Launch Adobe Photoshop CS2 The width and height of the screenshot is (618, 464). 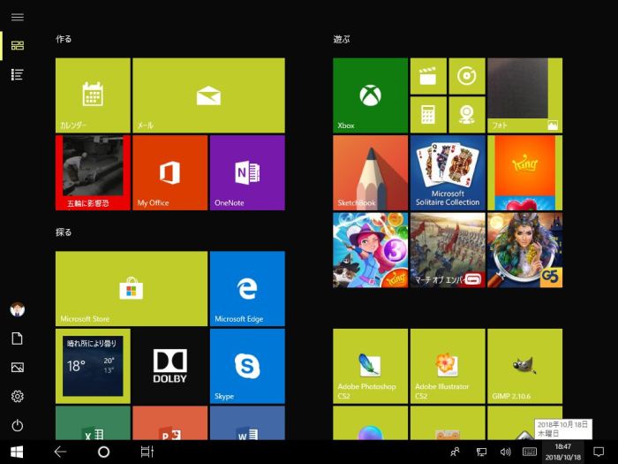pyautogui.click(x=370, y=366)
